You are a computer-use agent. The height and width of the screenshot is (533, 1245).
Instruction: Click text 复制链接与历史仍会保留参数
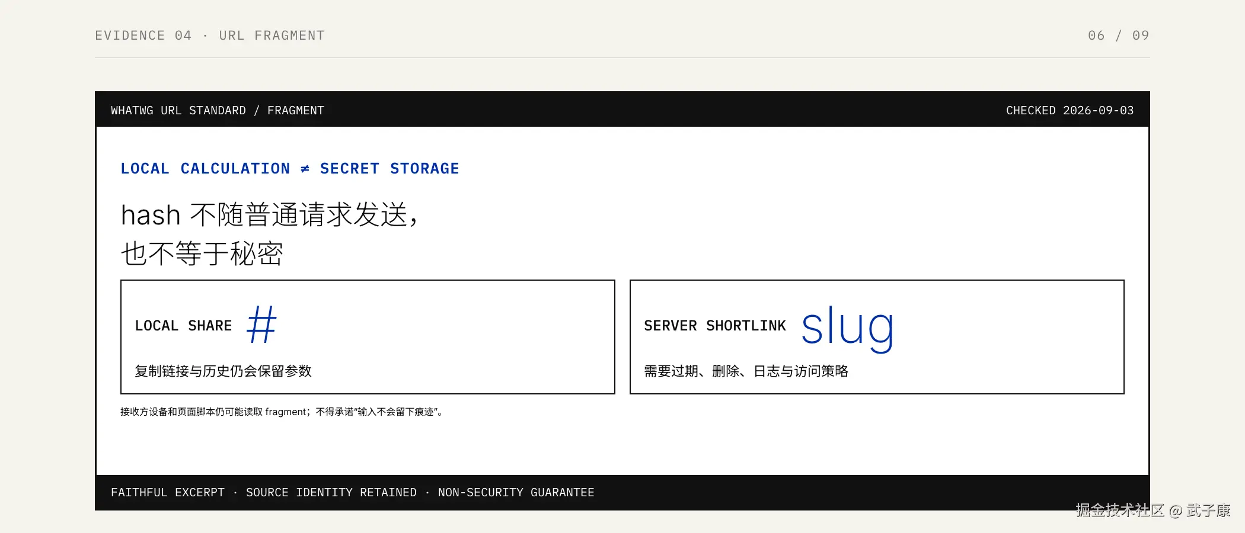223,371
